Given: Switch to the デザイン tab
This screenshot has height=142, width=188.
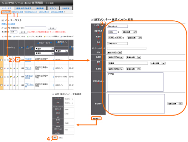Looking at the screenshot, I should click(53, 8).
